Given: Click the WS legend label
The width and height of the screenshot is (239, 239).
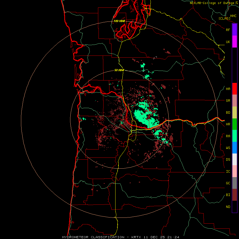Looking at the screenshot, I should pos(228,148).
